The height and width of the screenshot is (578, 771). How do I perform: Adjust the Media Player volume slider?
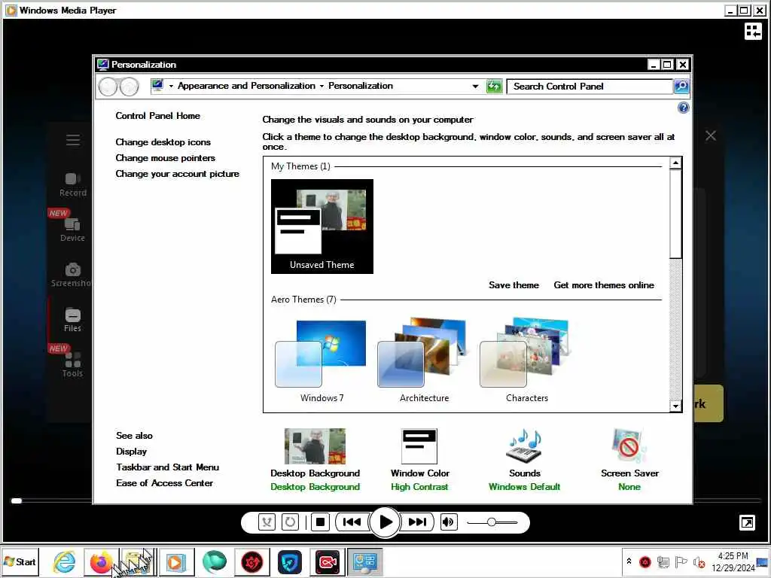point(492,522)
